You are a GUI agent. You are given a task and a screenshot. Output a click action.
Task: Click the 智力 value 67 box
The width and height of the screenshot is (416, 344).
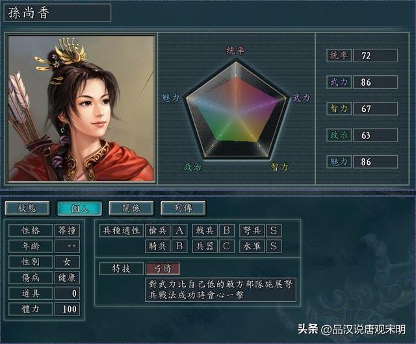pyautogui.click(x=376, y=108)
